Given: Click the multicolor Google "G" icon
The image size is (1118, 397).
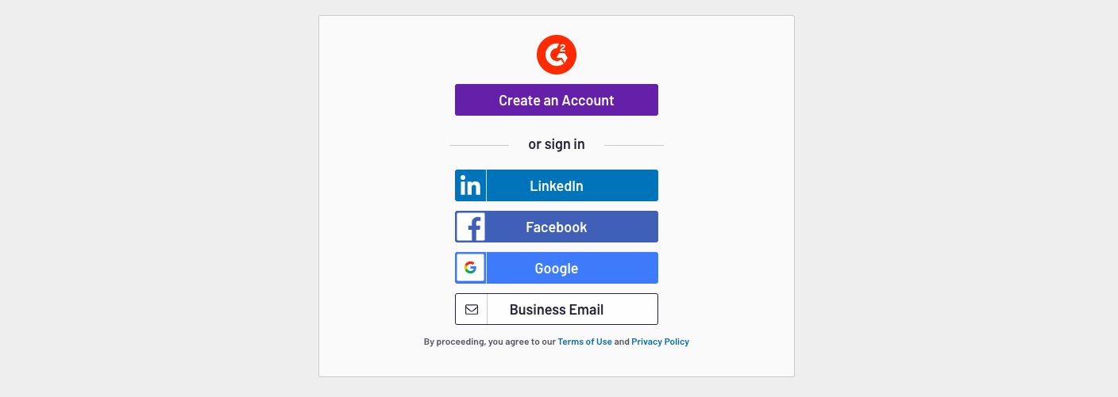Looking at the screenshot, I should coord(471,268).
